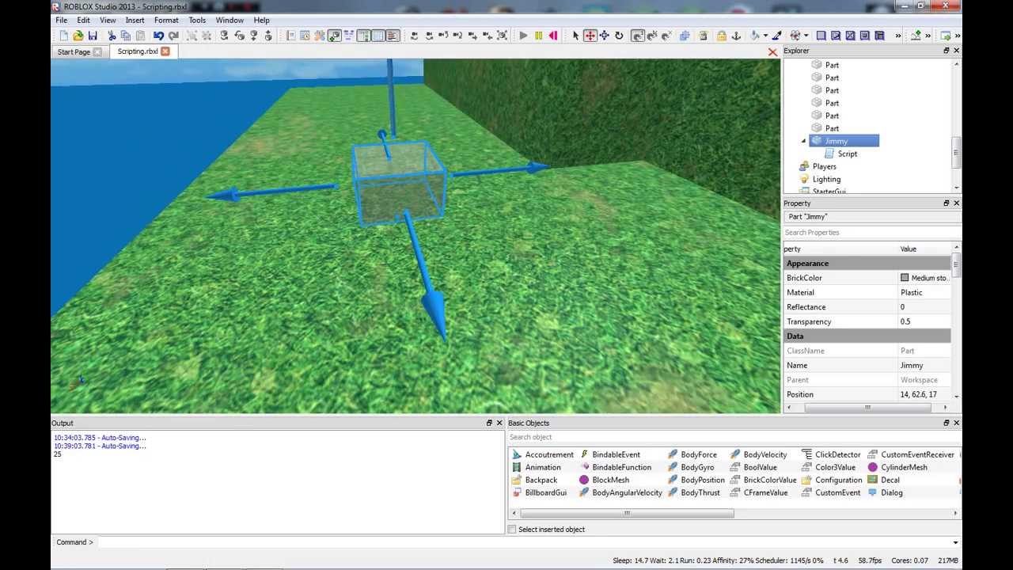Collapse the Jimmy tree node
The image size is (1013, 570).
[x=803, y=141]
